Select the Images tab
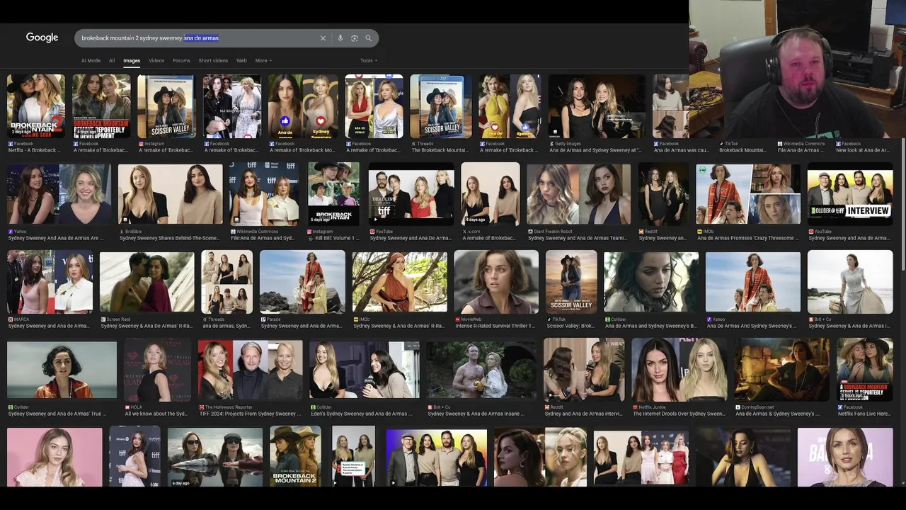The image size is (906, 510). (132, 61)
